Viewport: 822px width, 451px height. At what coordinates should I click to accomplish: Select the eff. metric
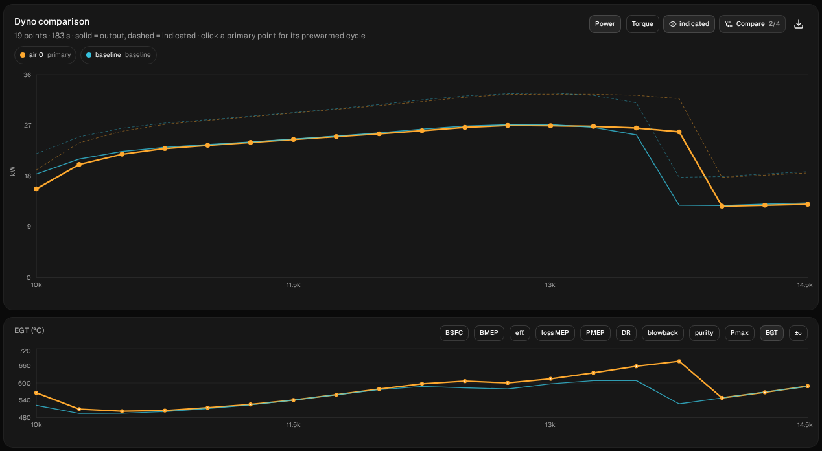tap(520, 333)
